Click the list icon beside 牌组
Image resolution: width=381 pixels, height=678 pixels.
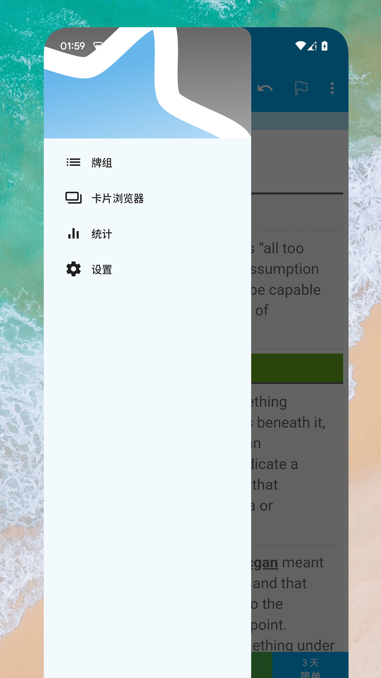coord(73,162)
